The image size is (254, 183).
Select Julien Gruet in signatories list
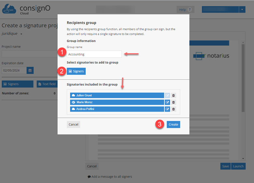117,95
